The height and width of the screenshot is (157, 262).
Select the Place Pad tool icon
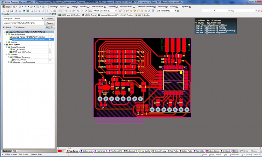click(x=131, y=11)
